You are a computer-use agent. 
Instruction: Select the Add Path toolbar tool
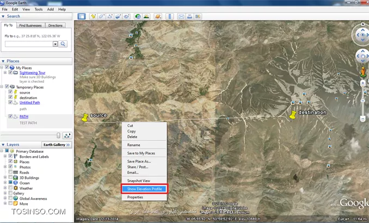(109, 16)
